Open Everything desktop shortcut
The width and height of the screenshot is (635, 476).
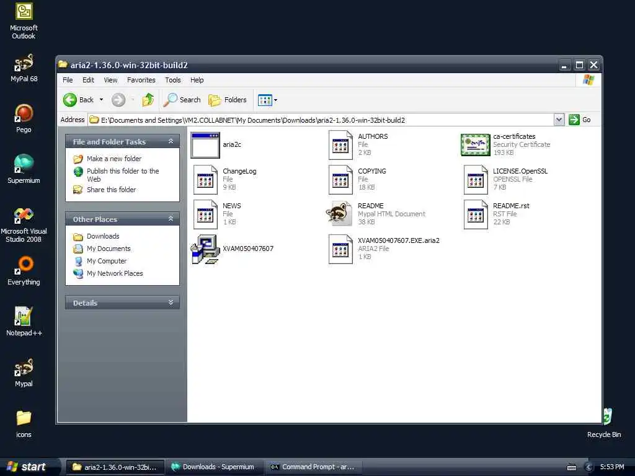tap(24, 271)
